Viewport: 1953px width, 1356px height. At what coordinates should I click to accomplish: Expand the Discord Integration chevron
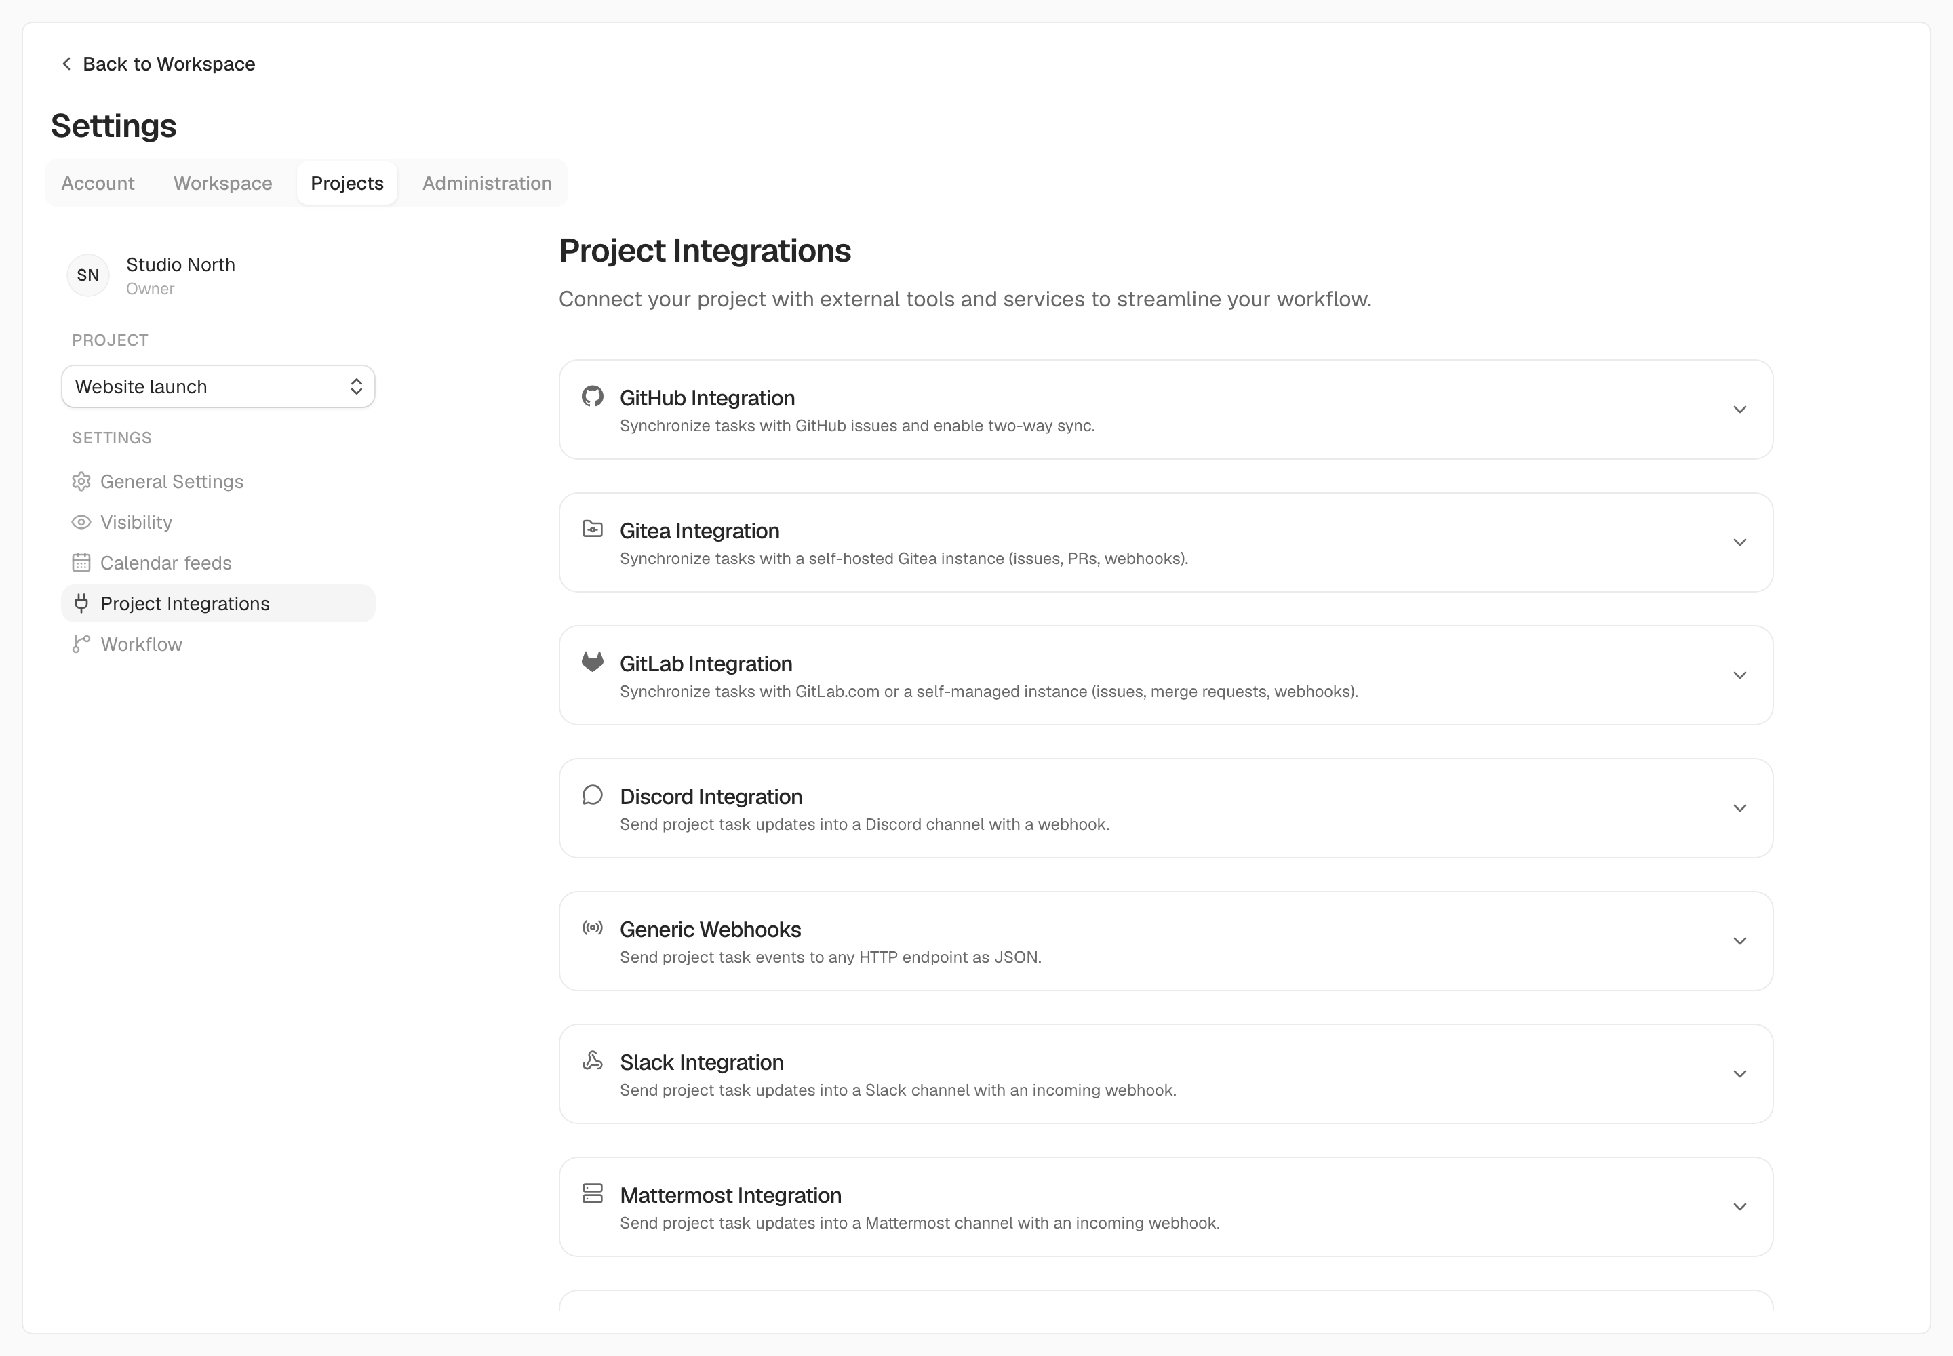(1739, 808)
